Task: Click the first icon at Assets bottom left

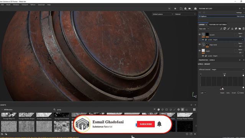Action: (2, 134)
